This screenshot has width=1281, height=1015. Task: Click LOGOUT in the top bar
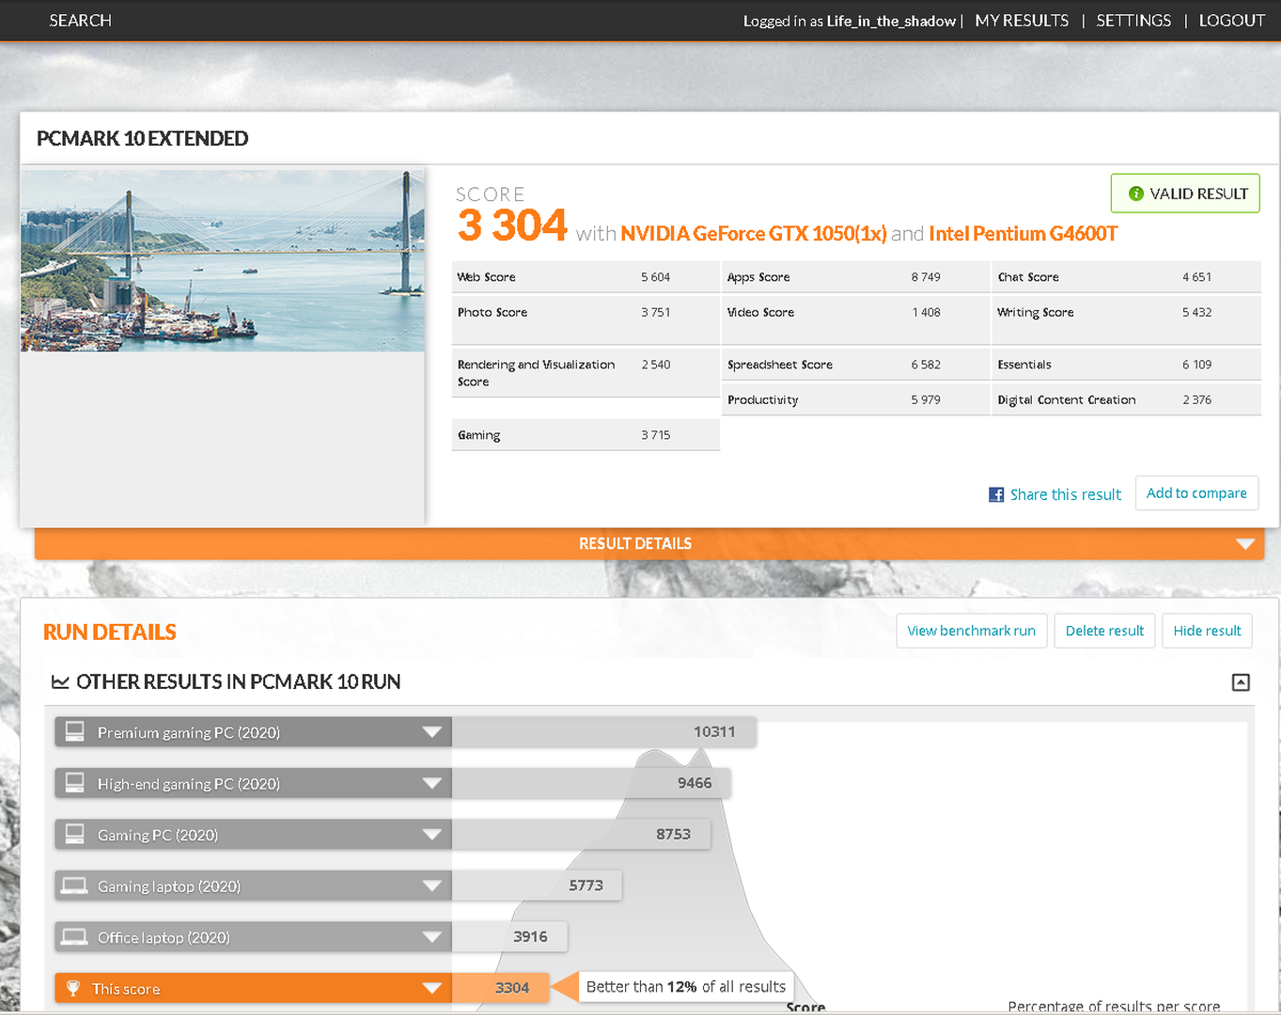click(x=1231, y=21)
